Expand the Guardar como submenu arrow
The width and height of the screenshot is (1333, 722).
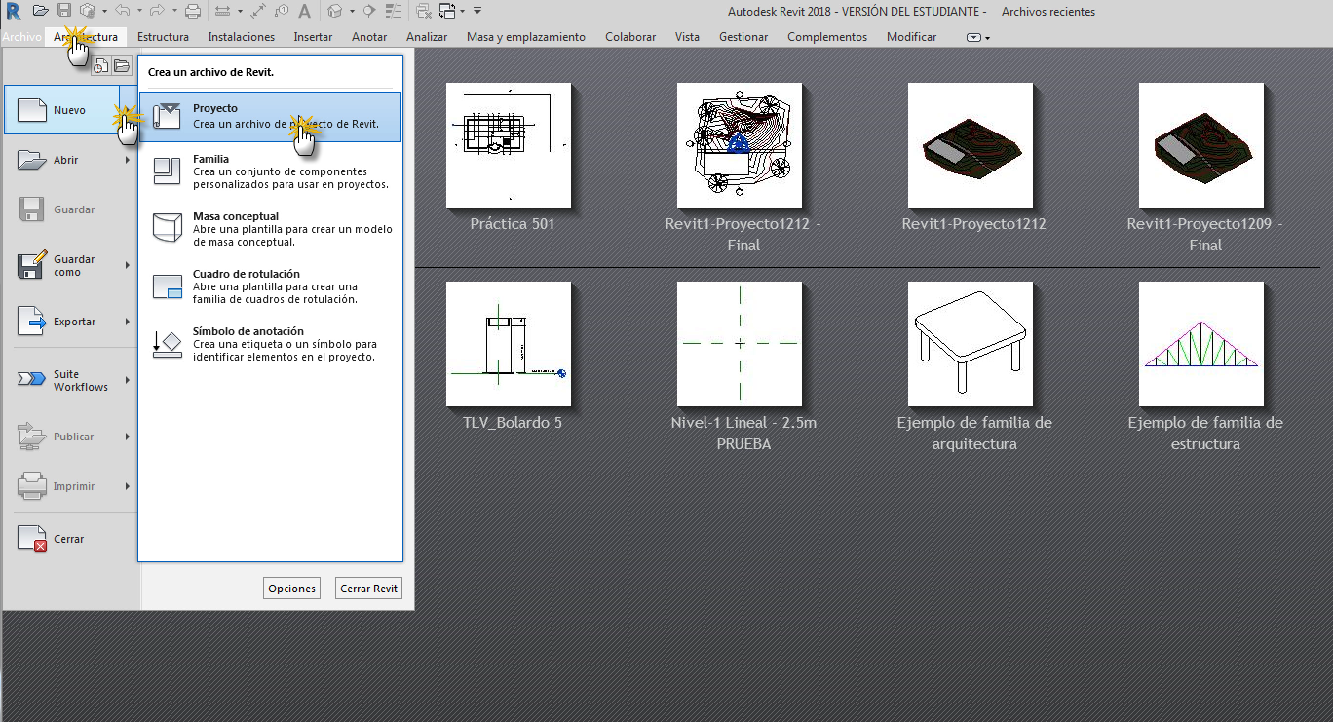[x=128, y=265]
